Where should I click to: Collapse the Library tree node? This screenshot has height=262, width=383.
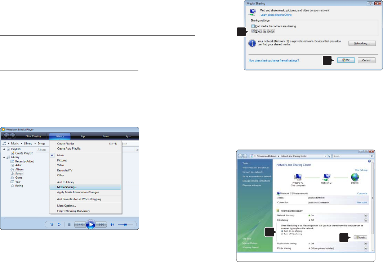click(4, 157)
